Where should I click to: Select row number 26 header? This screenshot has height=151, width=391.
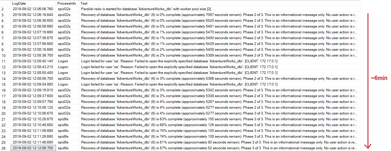pos(3,148)
